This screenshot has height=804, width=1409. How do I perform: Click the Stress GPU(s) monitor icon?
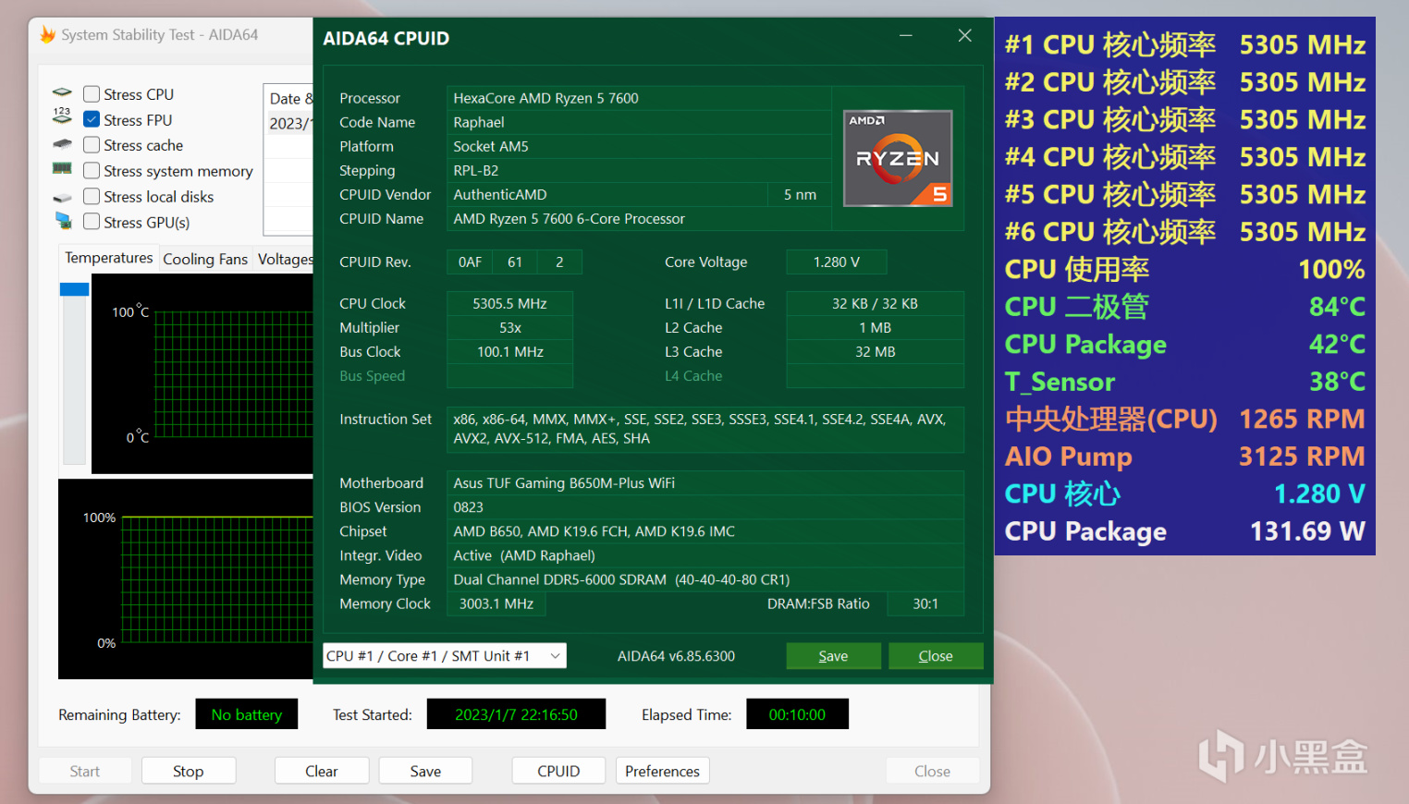(x=63, y=221)
